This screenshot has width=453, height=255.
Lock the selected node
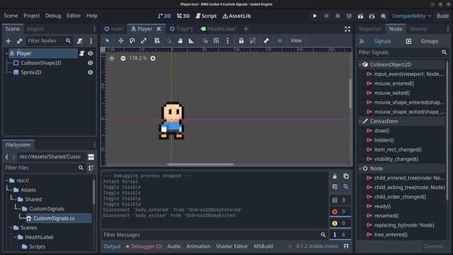[x=241, y=41]
